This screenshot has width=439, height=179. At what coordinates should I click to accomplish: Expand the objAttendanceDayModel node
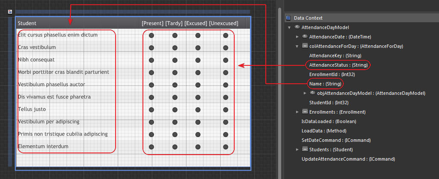pyautogui.click(x=305, y=93)
